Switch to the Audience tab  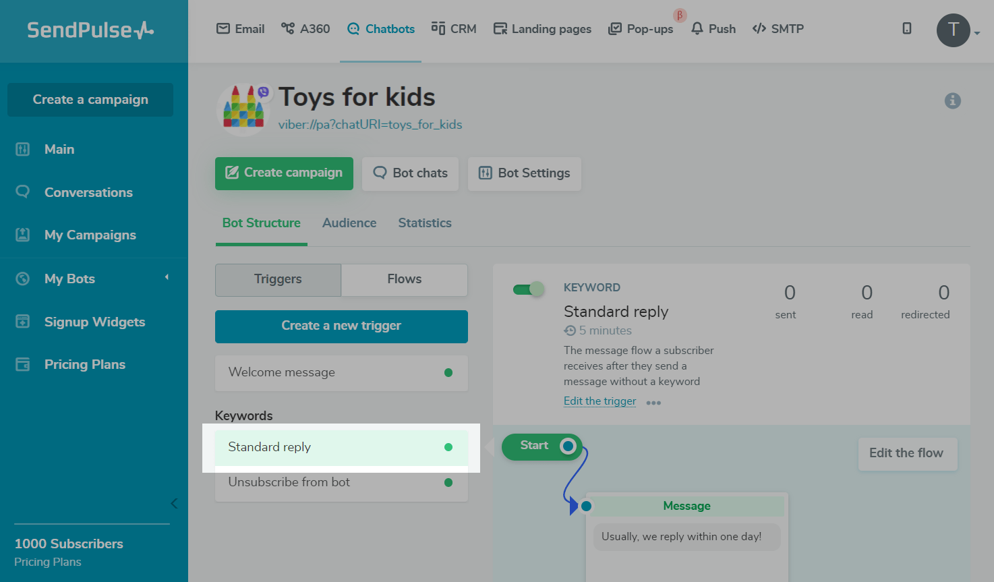click(x=349, y=223)
